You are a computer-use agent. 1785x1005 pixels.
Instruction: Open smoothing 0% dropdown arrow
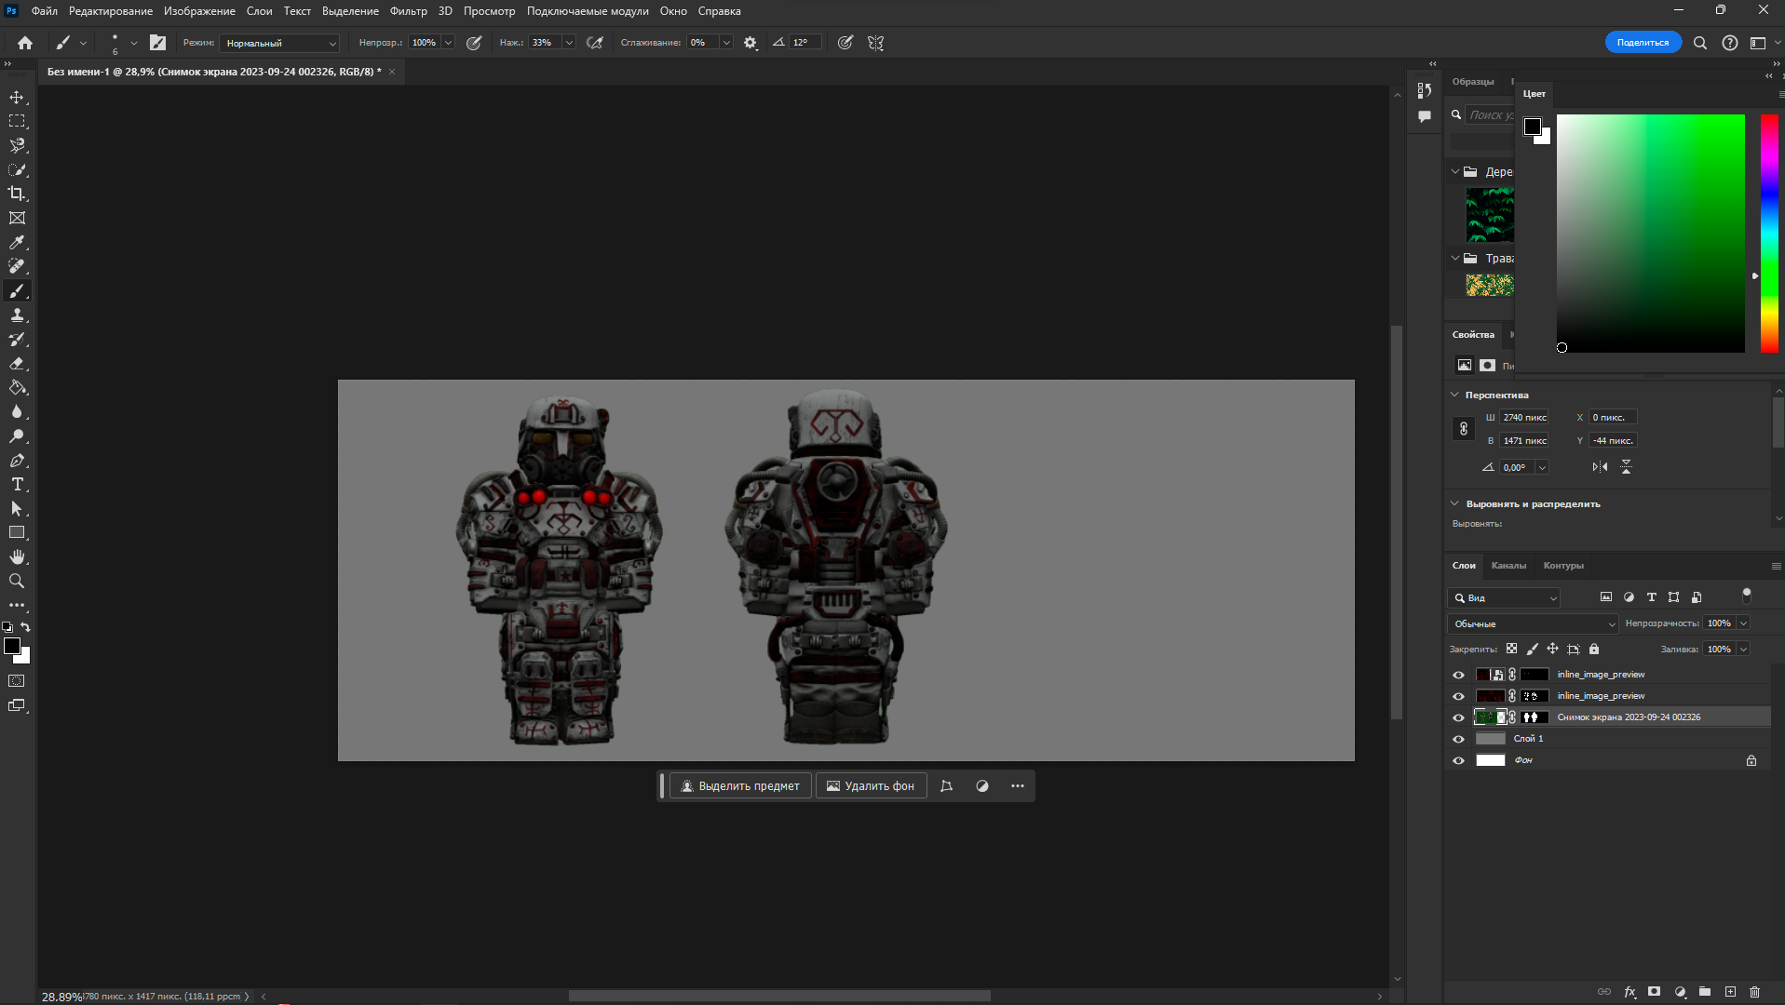(726, 43)
